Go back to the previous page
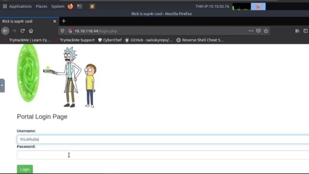Viewport: 309px width, 174px height. coord(5,31)
